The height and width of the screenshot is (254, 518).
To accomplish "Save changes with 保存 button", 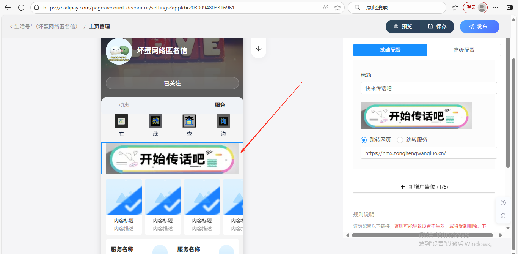I will click(437, 27).
